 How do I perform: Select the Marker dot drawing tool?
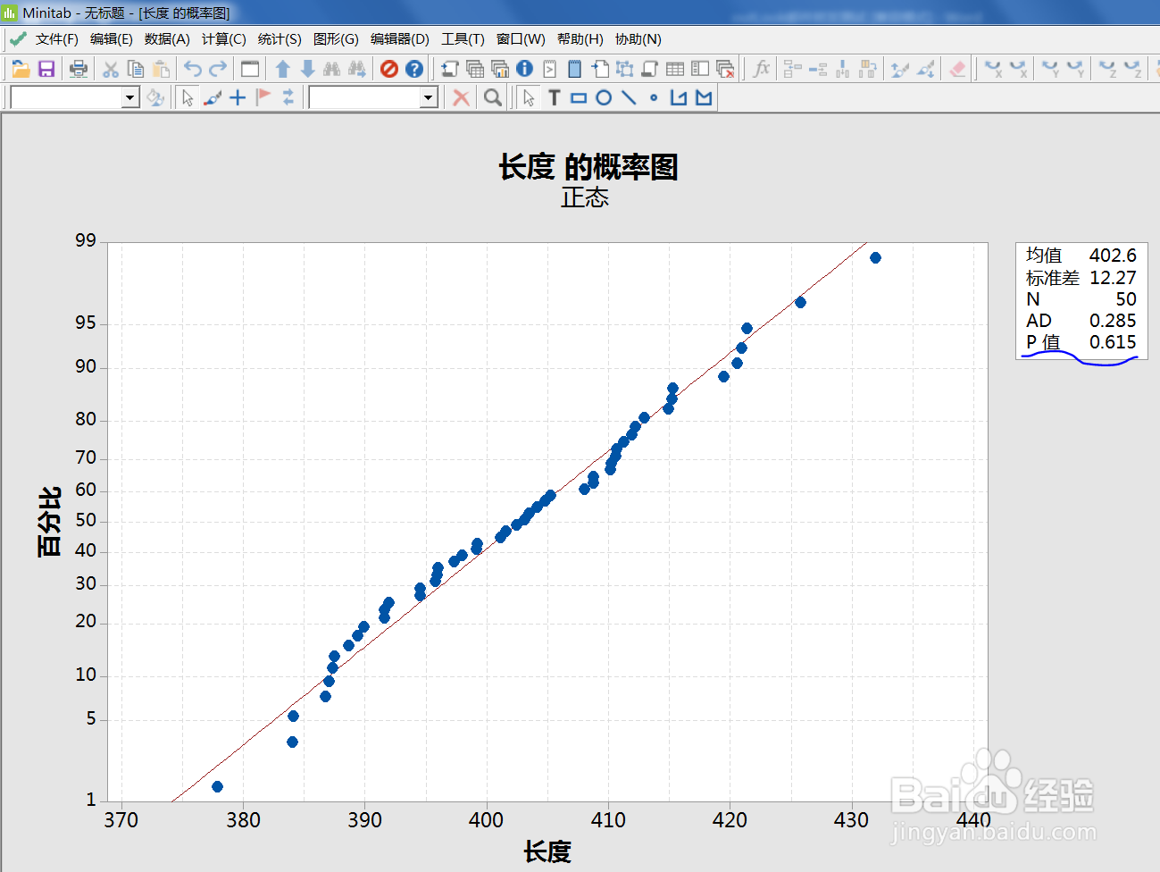pyautogui.click(x=654, y=97)
